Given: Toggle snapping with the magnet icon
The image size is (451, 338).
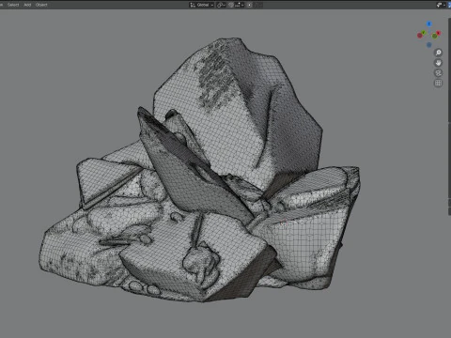Looking at the screenshot, I should 231,5.
